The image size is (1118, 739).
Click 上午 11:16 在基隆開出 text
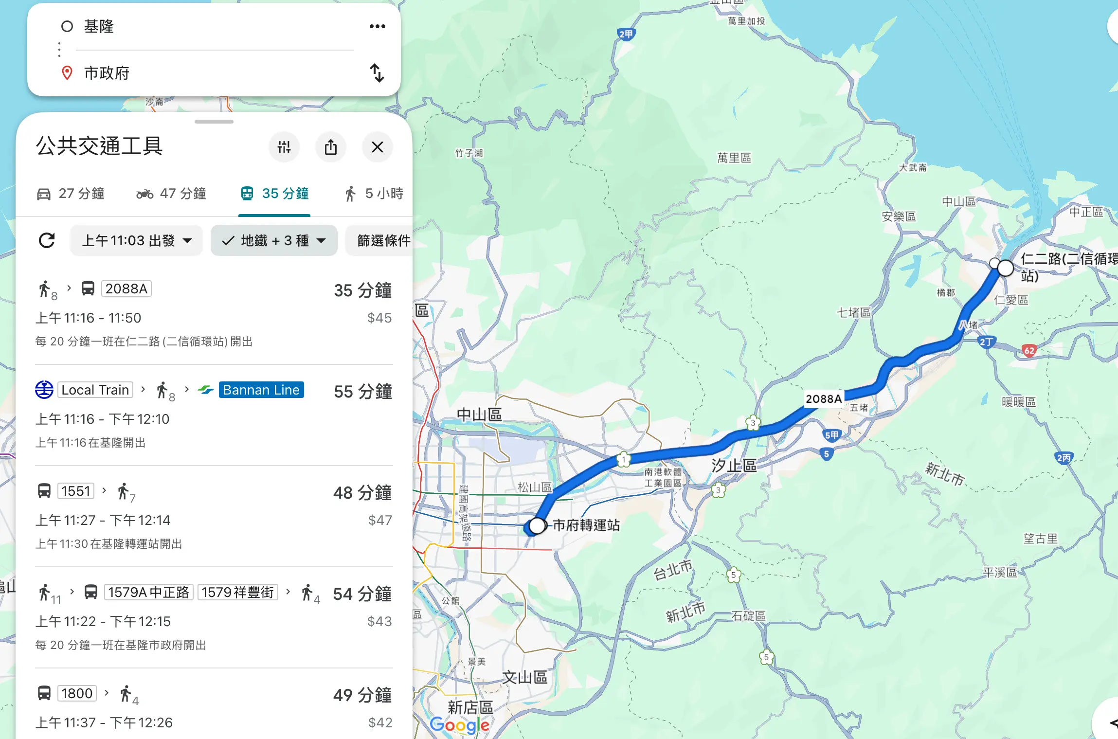90,442
